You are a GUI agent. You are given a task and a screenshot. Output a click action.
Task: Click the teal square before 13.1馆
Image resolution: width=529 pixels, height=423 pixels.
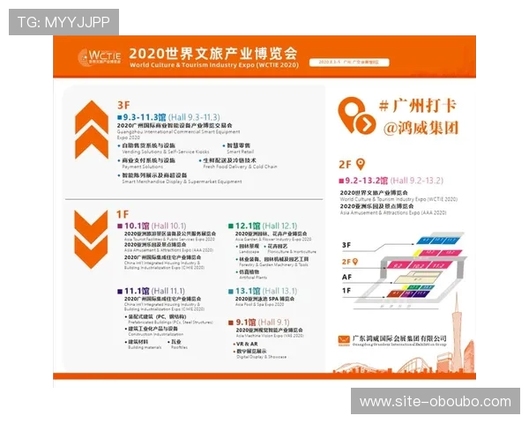[x=231, y=291]
